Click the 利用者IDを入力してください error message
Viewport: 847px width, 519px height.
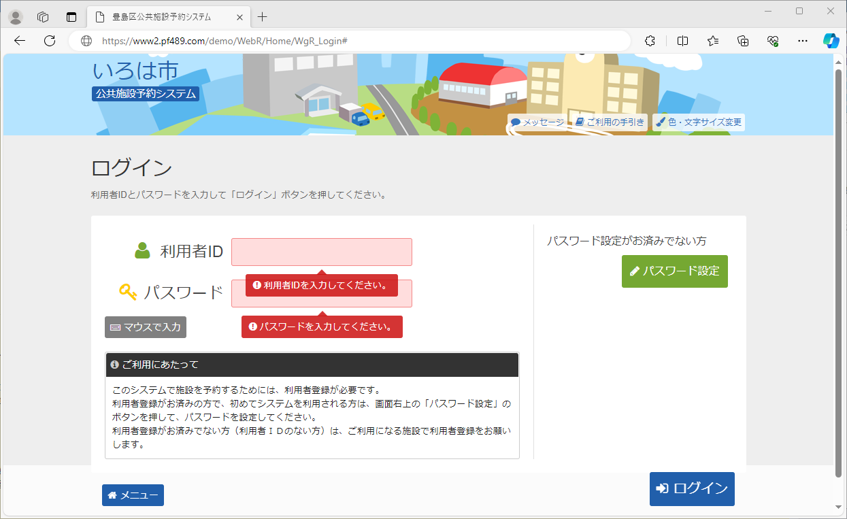322,286
